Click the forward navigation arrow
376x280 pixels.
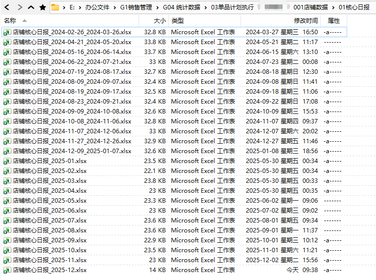pyautogui.click(x=19, y=7)
